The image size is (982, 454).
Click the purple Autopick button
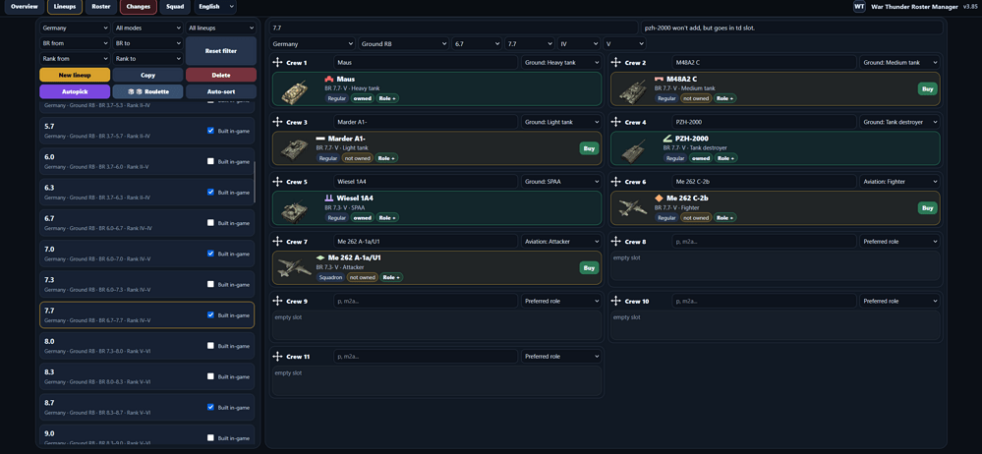(x=75, y=91)
